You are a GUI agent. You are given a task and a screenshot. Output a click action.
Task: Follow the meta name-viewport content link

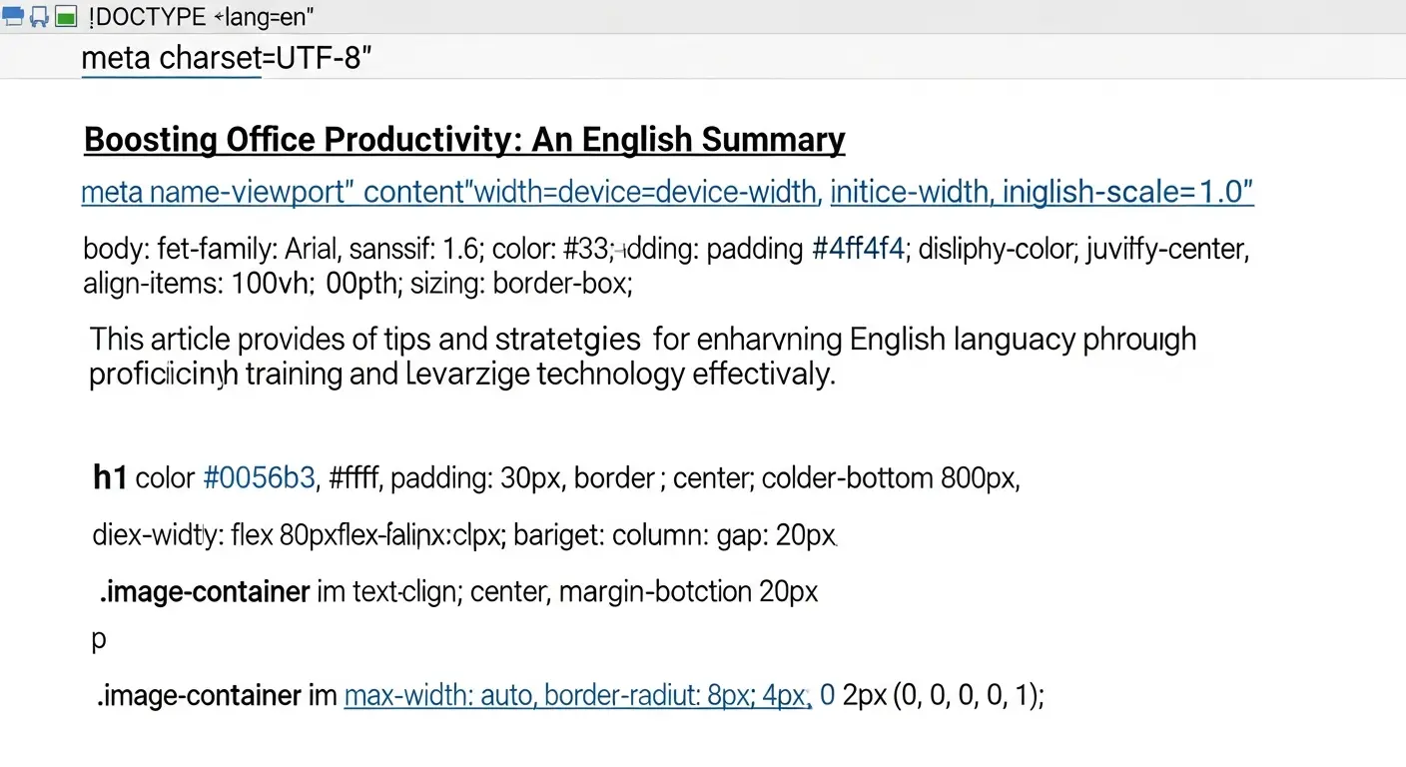click(x=448, y=192)
